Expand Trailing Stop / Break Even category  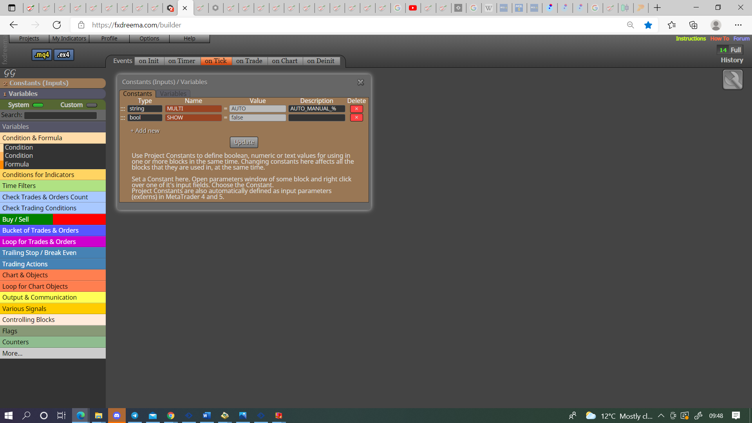point(53,253)
